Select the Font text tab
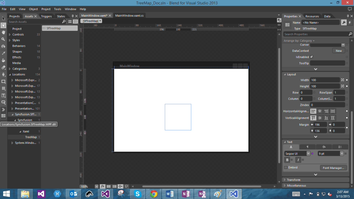The image size is (354, 199). coord(291,147)
